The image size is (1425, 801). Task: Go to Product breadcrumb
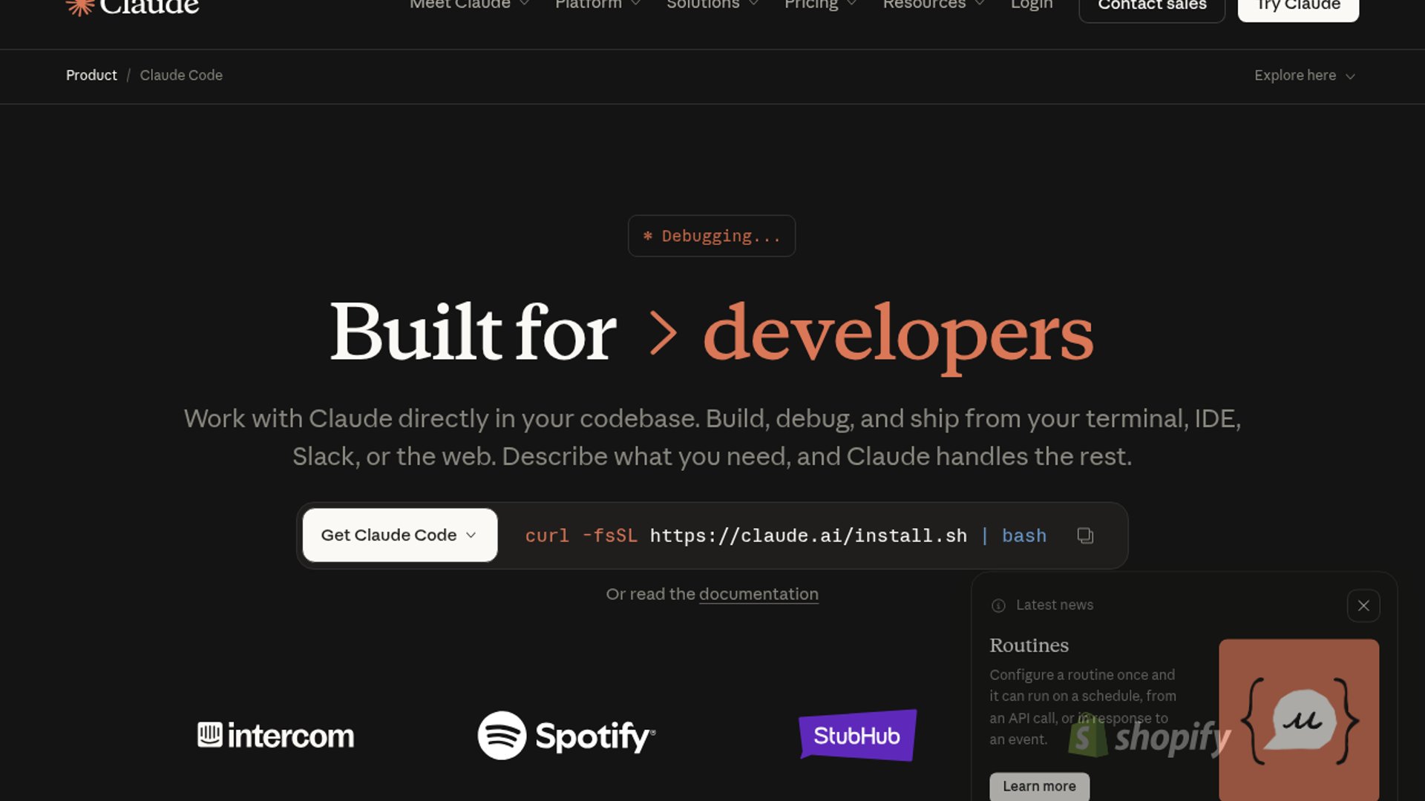pos(91,76)
